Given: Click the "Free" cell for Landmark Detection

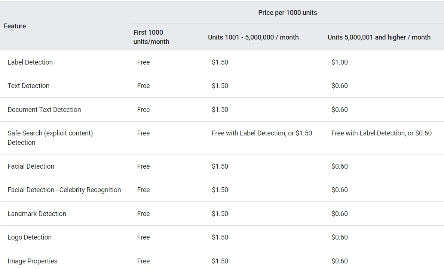Looking at the screenshot, I should pos(143,214).
